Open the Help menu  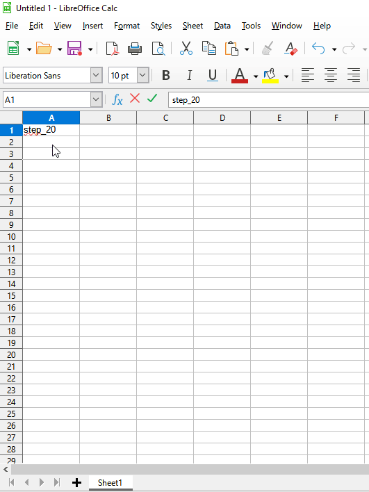322,26
